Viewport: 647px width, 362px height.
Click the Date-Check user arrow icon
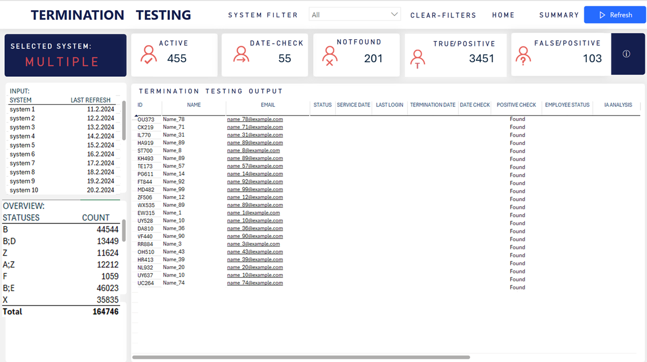[241, 55]
